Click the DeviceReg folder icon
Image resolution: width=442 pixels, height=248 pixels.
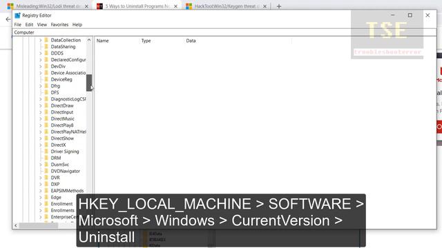point(46,80)
